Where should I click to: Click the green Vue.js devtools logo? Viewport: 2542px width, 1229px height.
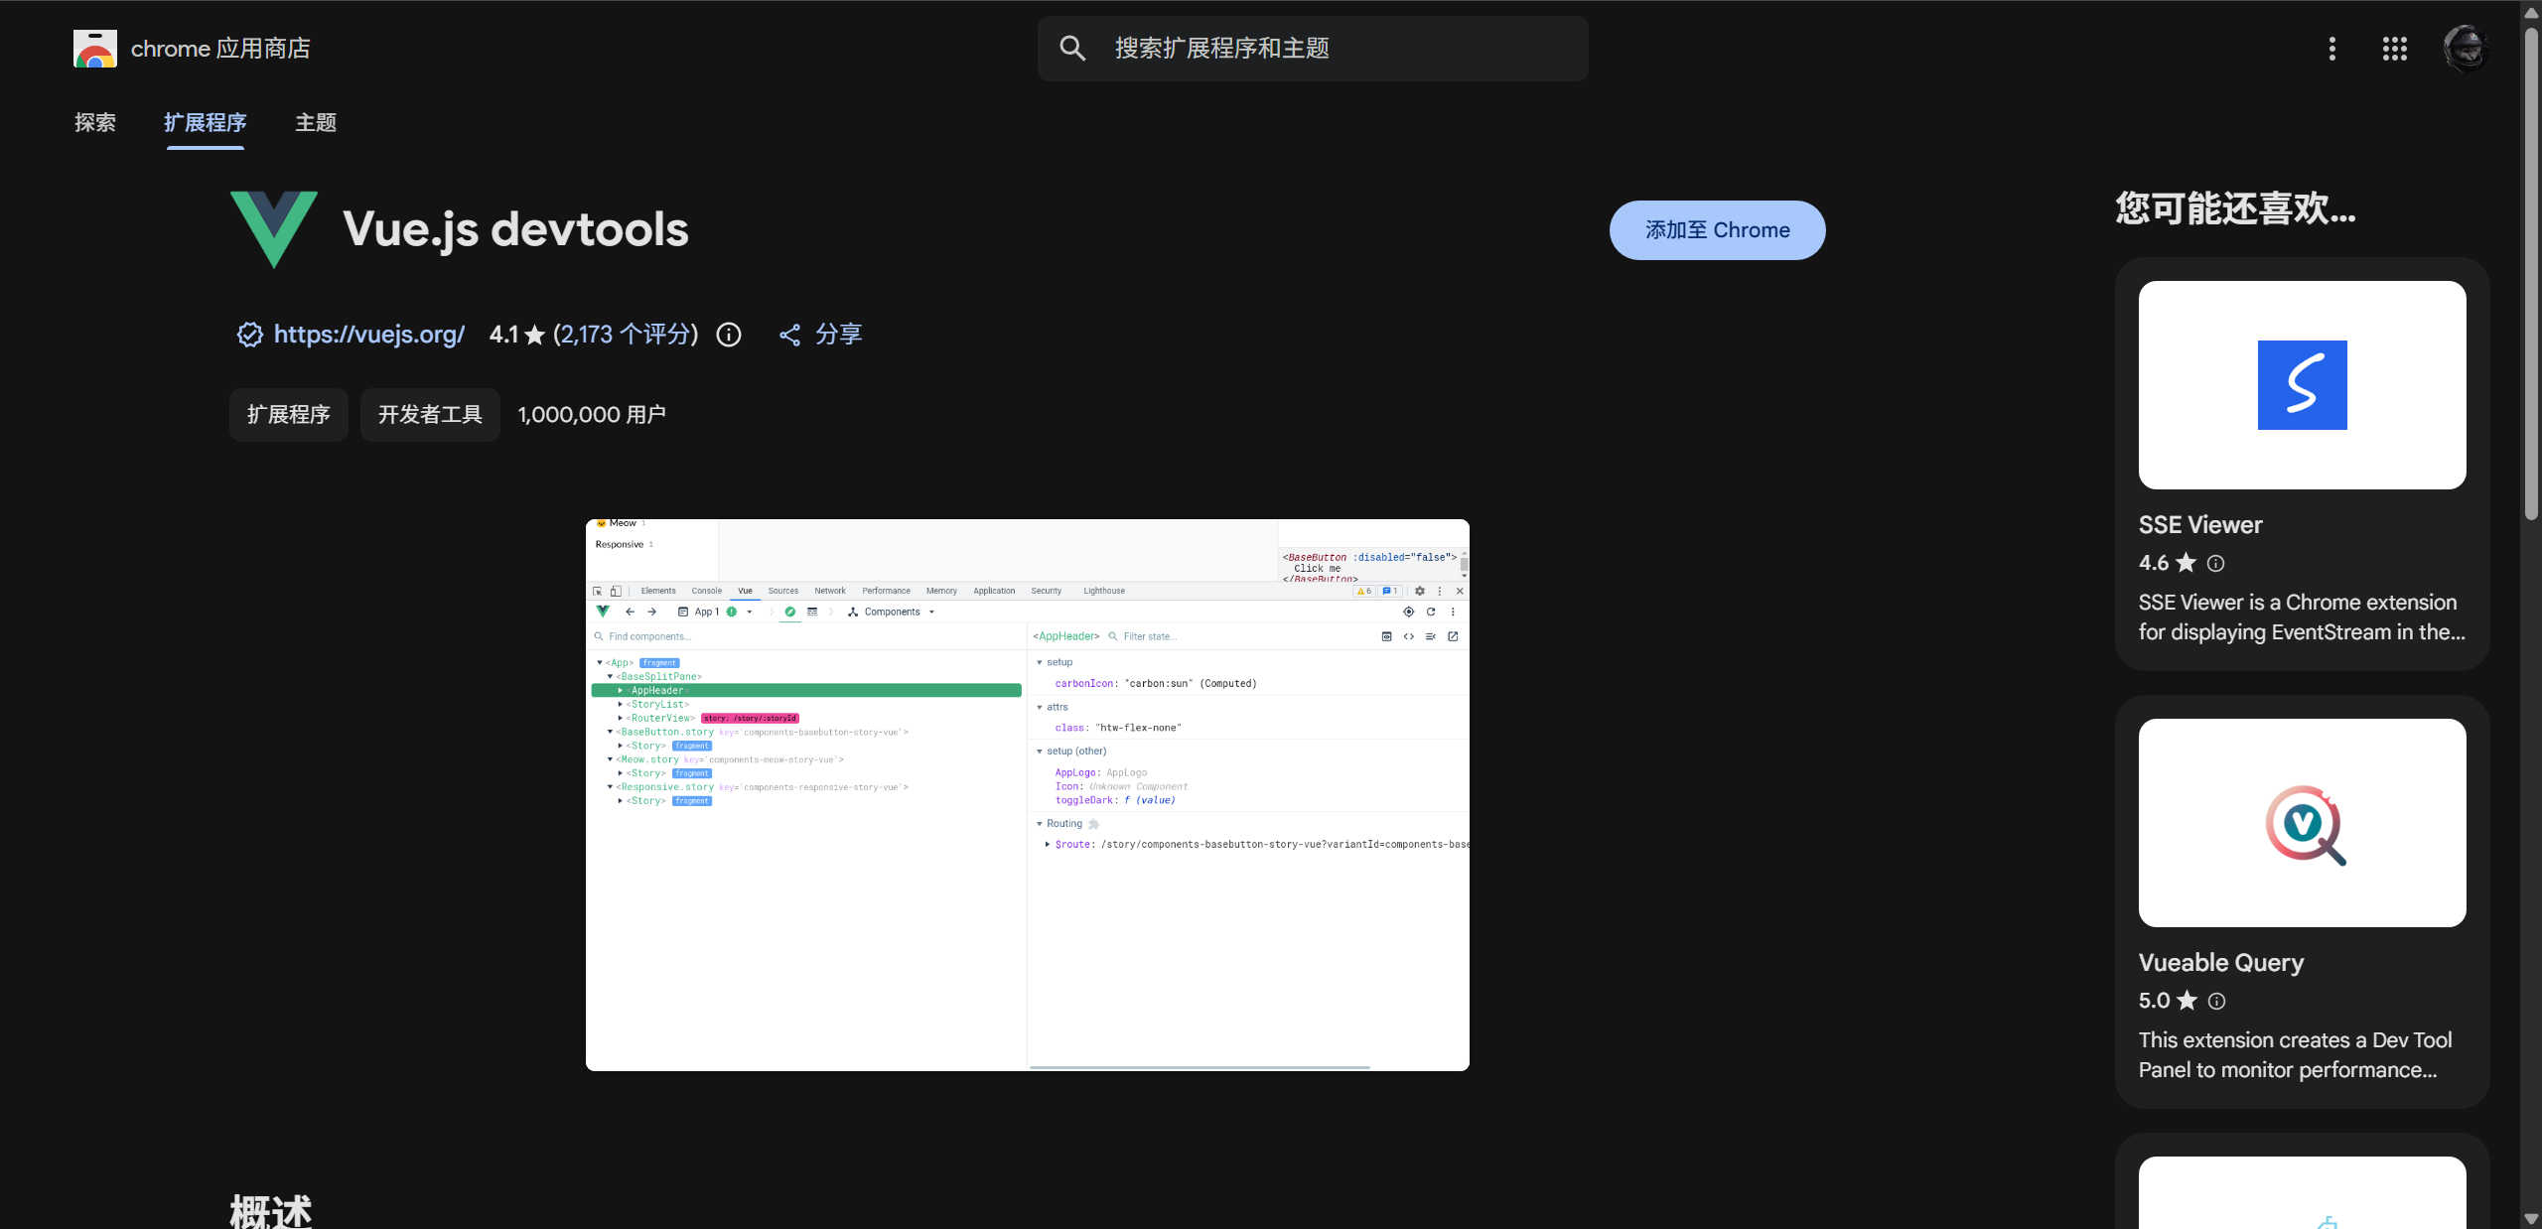tap(274, 229)
